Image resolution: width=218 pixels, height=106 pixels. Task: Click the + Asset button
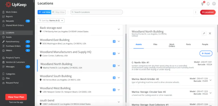(x=206, y=53)
